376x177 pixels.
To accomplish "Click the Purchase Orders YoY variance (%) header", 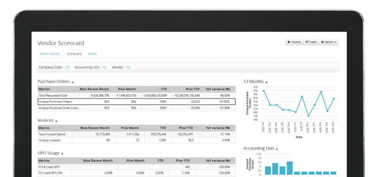I will tap(218, 89).
